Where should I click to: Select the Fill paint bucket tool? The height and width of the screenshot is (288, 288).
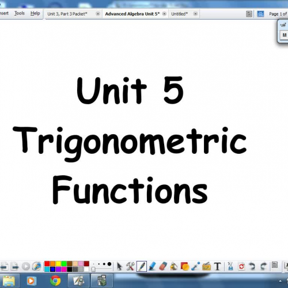[174, 267]
